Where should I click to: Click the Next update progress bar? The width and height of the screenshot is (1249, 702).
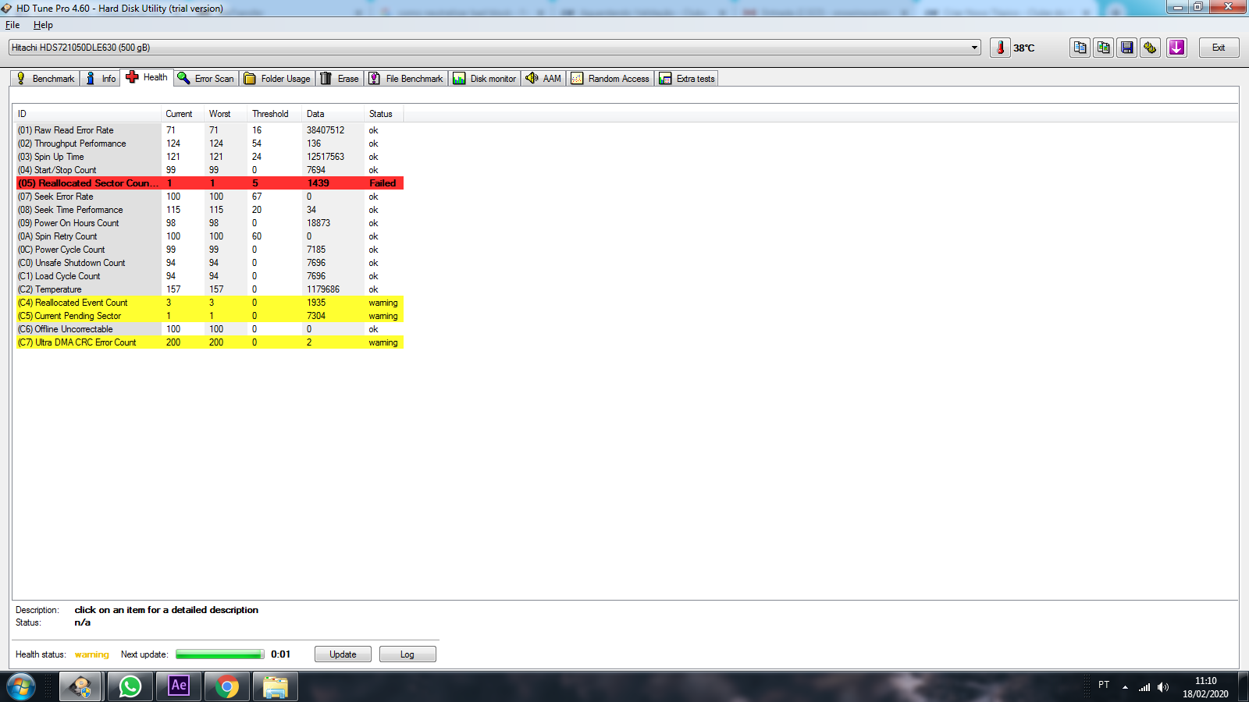point(220,654)
